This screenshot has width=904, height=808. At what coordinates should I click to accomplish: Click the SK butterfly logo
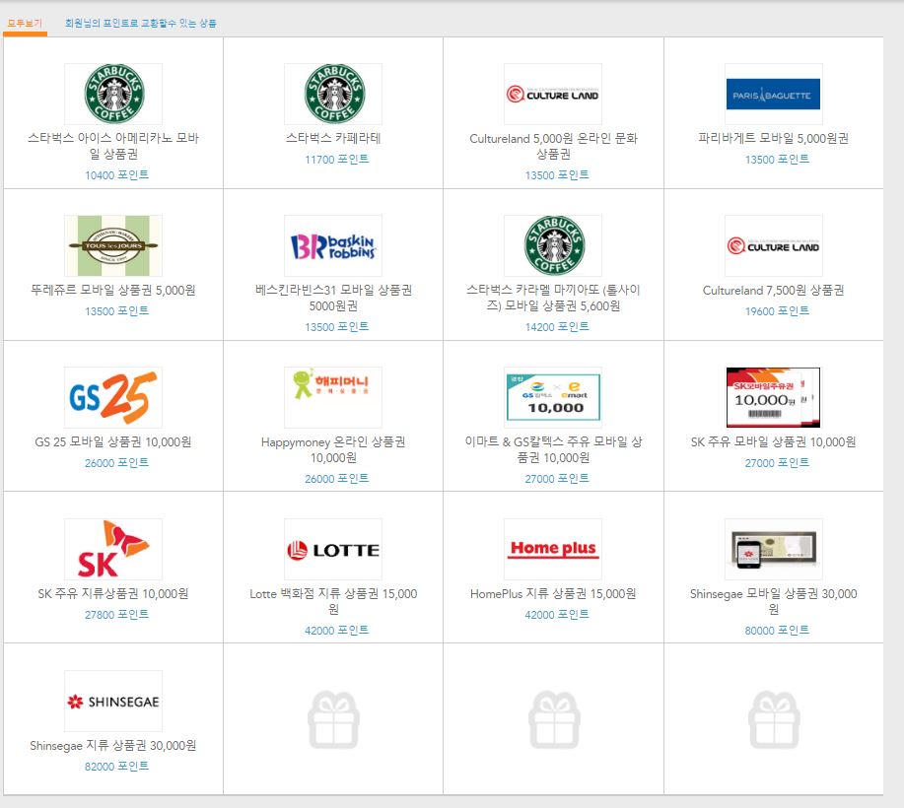point(113,549)
